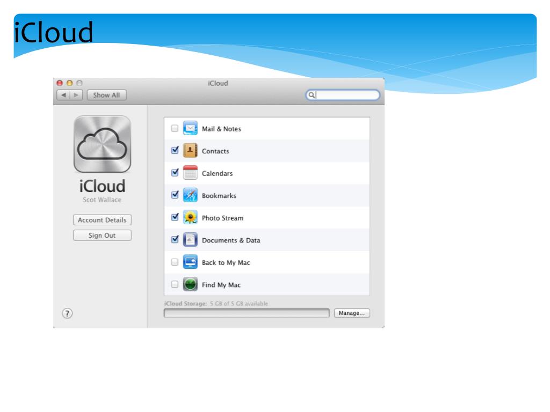Click the large iCloud cloud logo

[x=102, y=144]
